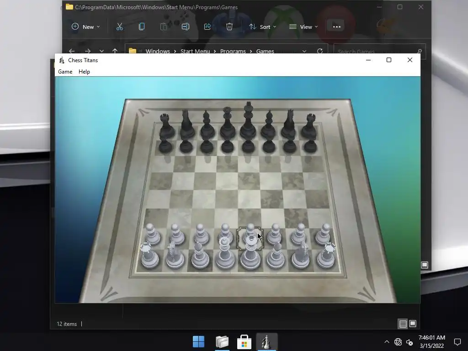Click the black king piece
This screenshot has height=351, width=468.
[x=248, y=122]
